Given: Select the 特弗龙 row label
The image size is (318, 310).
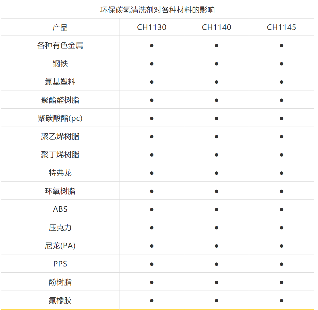Looking at the screenshot, I should coord(60,173).
